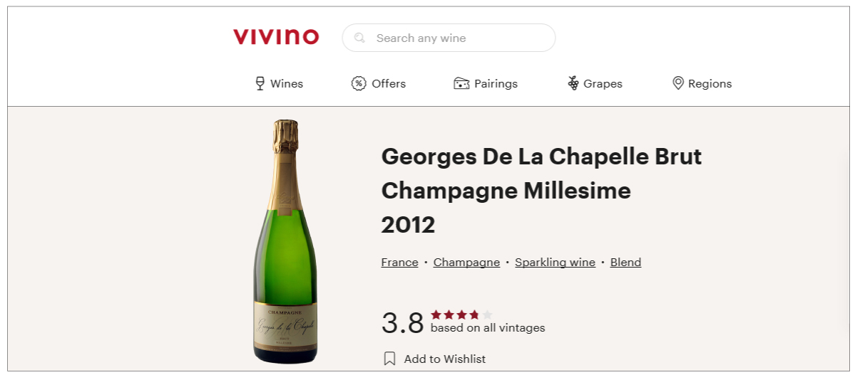Click the cheese icon beside Pairings
The height and width of the screenshot is (375, 855).
tap(461, 83)
